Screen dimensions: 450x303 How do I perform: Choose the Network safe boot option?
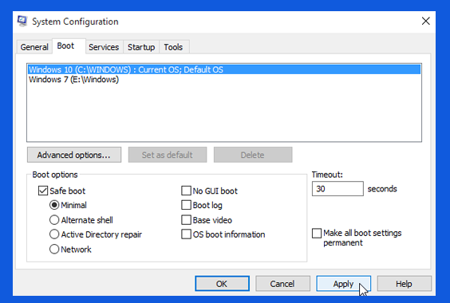(x=54, y=249)
